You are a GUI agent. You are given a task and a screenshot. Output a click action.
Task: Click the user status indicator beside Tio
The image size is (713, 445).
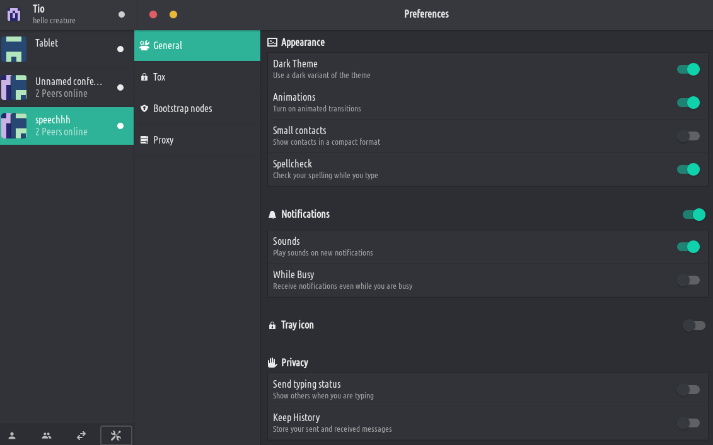122,14
